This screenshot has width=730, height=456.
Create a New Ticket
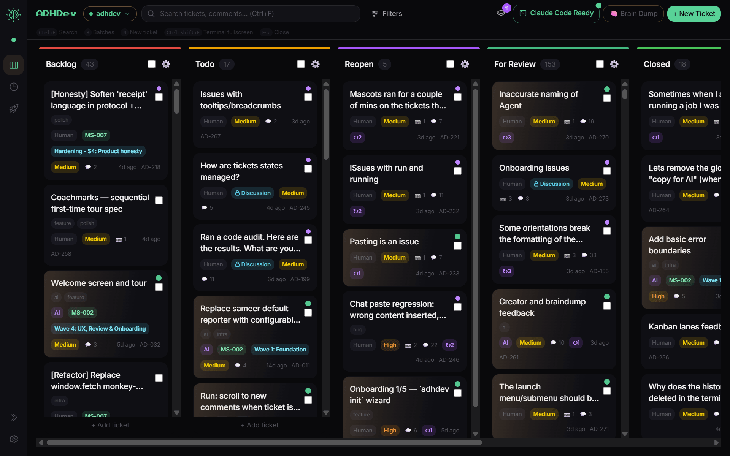(x=694, y=14)
